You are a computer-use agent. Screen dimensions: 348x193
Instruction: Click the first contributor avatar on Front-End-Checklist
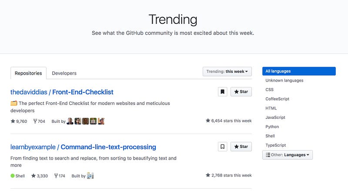[x=70, y=121]
